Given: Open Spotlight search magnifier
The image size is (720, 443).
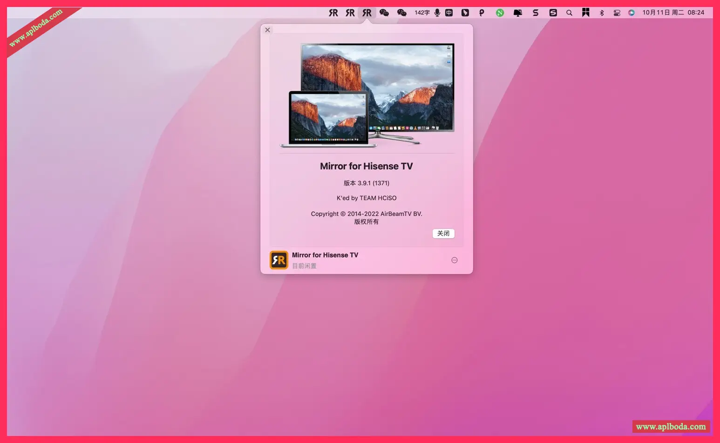Looking at the screenshot, I should [569, 13].
